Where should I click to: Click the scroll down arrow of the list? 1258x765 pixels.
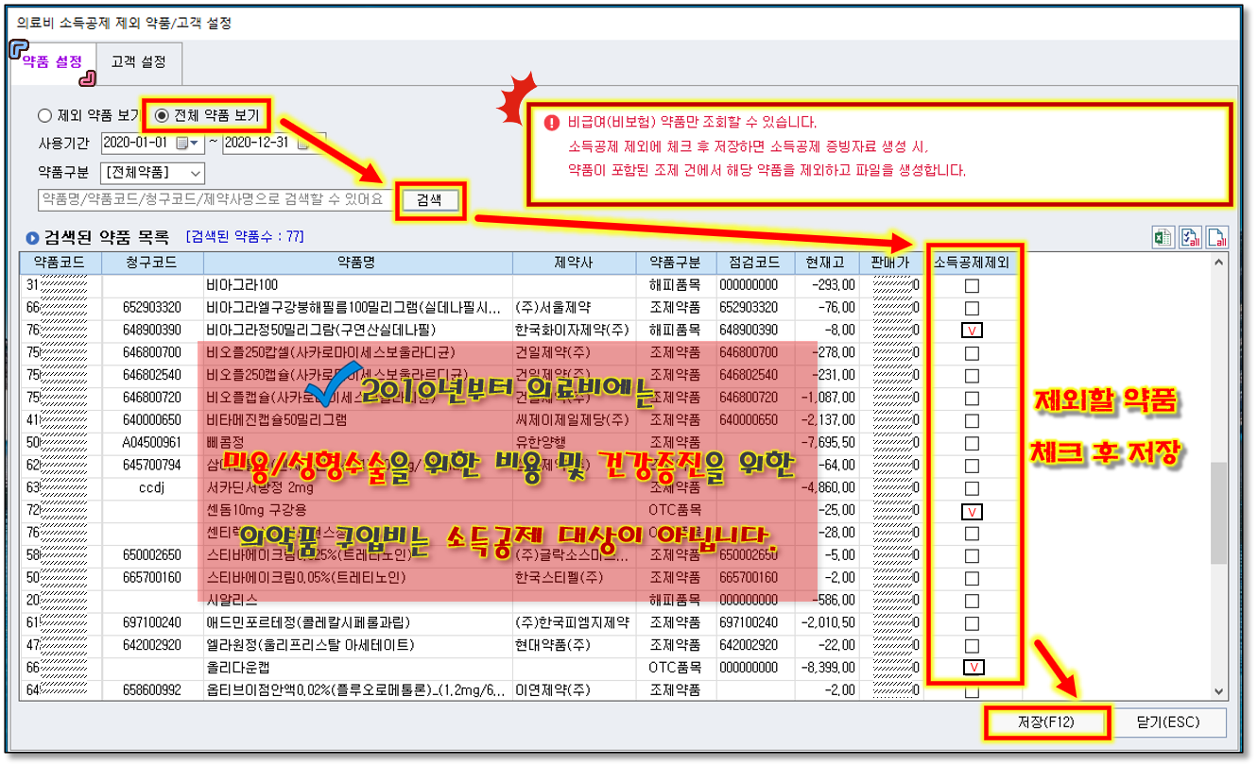(x=1218, y=690)
